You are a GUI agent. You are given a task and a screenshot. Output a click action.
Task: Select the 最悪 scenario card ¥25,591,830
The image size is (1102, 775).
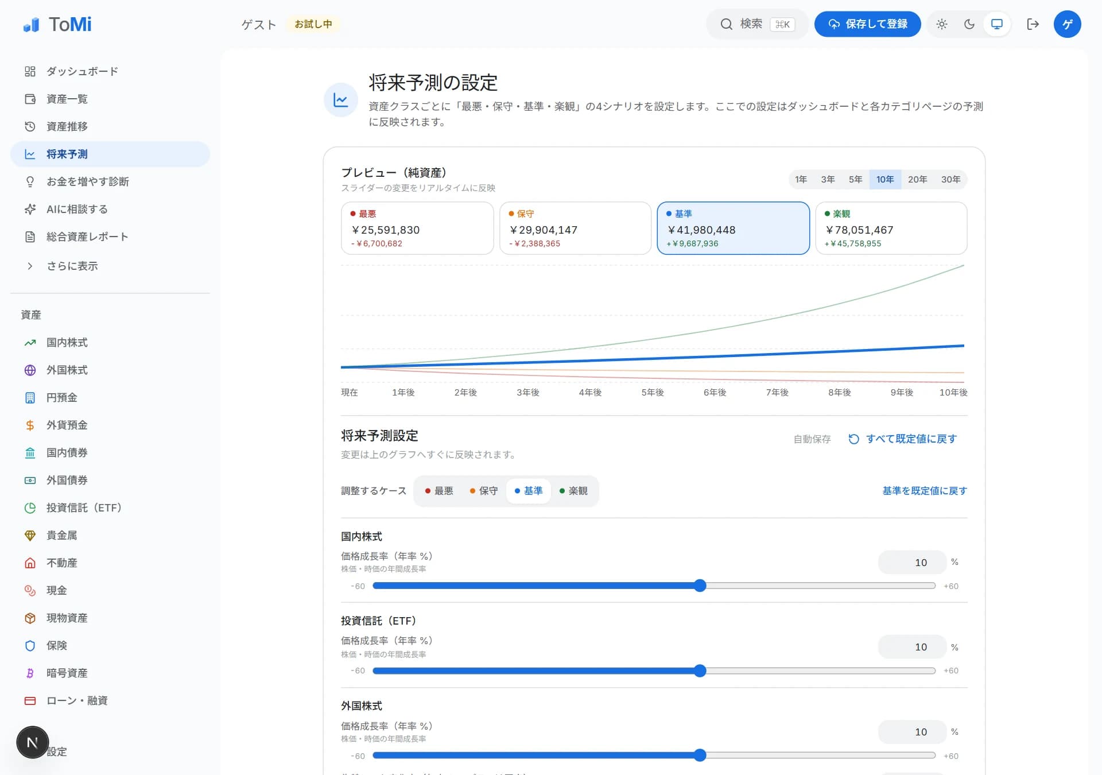coord(417,228)
